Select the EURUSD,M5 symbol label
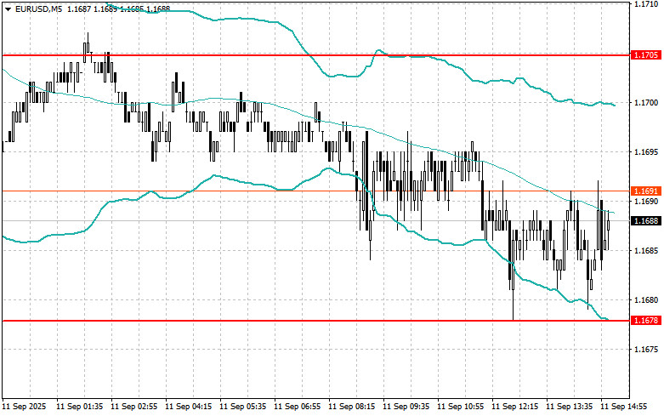This screenshot has height=416, width=664. point(38,9)
